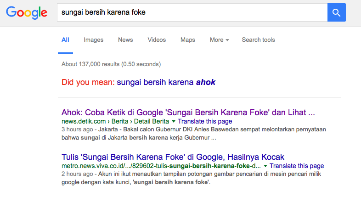Image resolution: width=361 pixels, height=197 pixels.
Task: Open the More dropdown menu
Action: pyautogui.click(x=219, y=40)
